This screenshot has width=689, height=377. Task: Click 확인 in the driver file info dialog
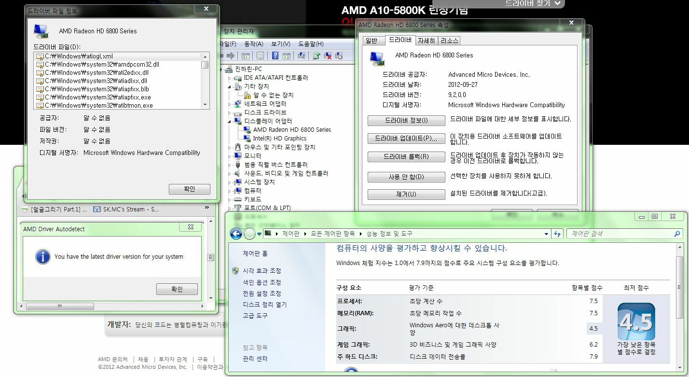[190, 189]
